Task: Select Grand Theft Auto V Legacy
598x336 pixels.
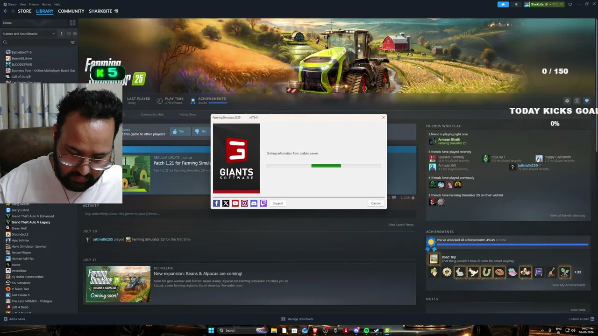Action: pos(30,222)
